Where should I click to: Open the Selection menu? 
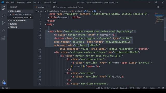click(20, 2)
